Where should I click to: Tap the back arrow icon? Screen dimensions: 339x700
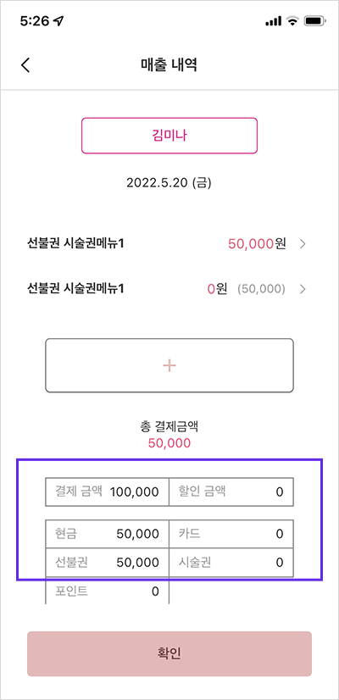click(25, 64)
